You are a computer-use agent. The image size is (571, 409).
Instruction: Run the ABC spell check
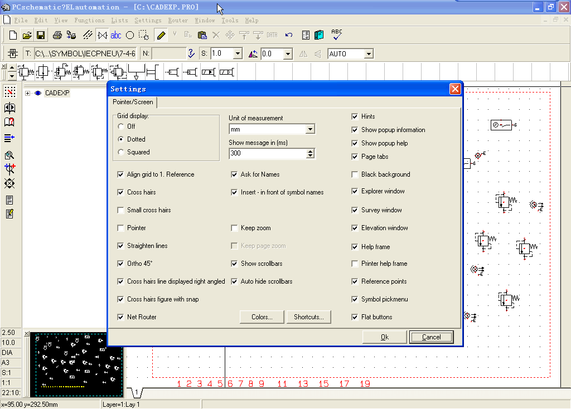(x=337, y=35)
